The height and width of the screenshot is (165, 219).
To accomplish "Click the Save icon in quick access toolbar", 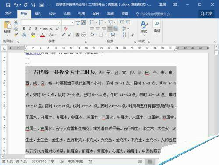I will coord(8,5).
